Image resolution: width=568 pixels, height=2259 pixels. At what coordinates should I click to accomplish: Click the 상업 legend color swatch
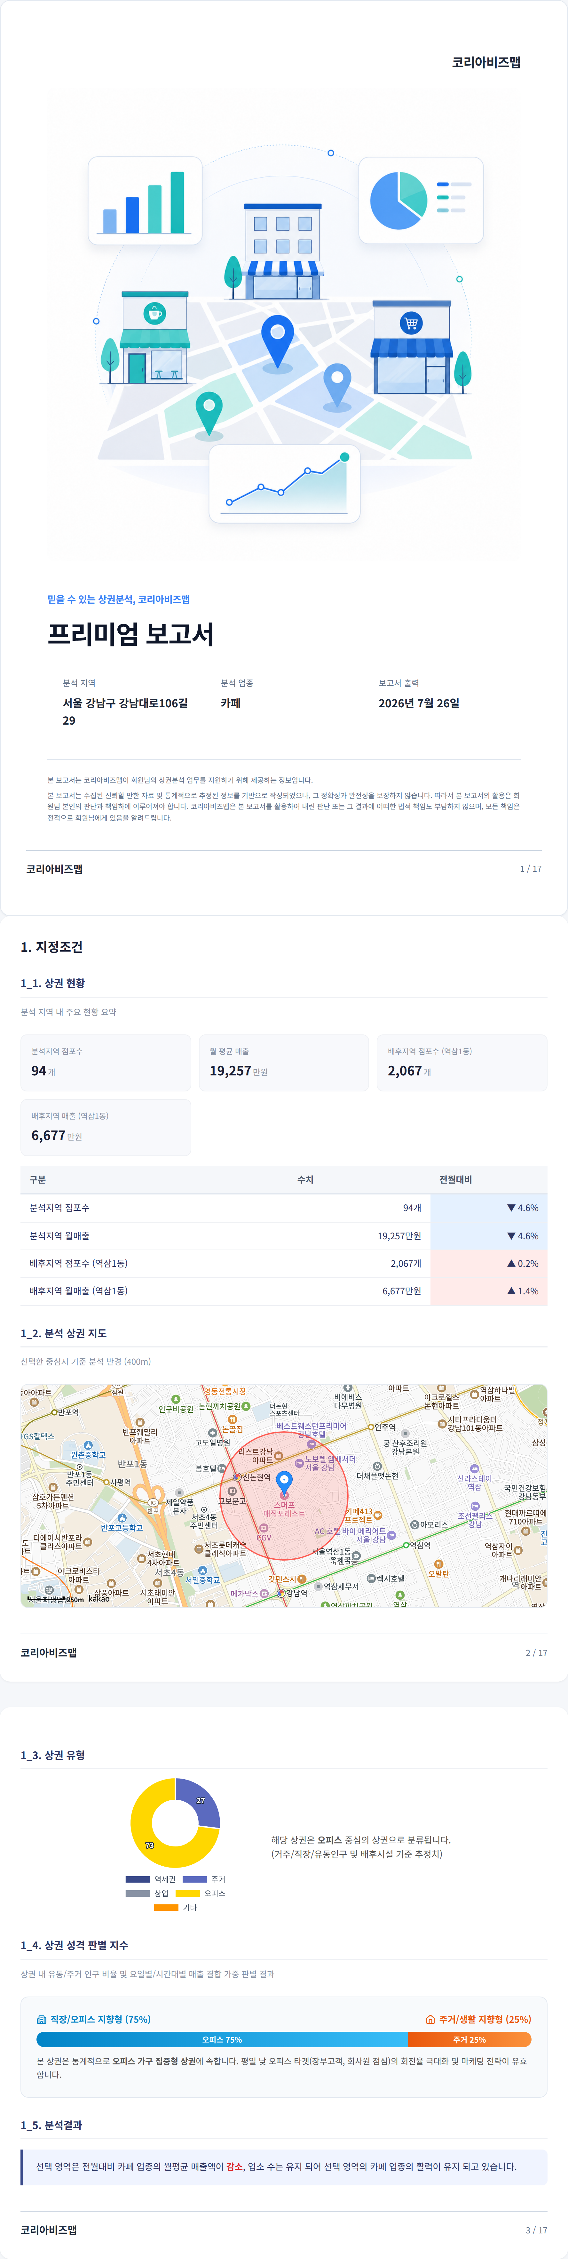(138, 1893)
